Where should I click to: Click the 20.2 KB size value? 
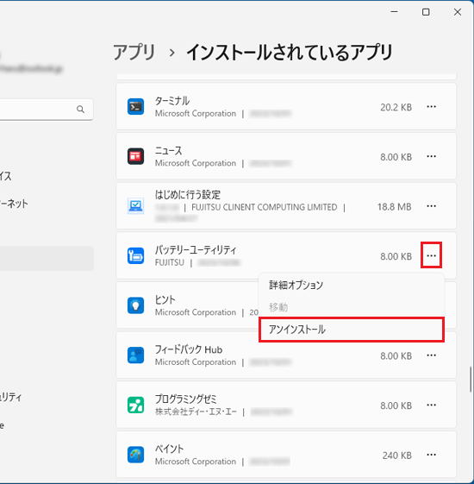point(396,108)
